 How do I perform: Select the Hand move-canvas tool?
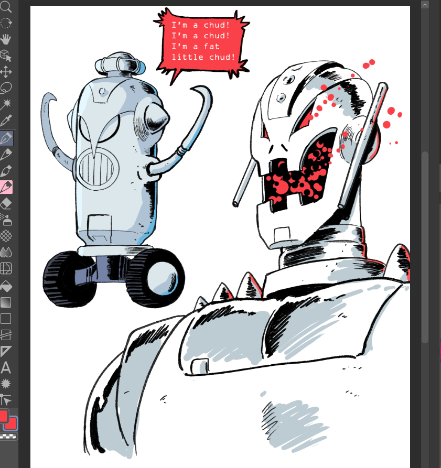[x=6, y=39]
